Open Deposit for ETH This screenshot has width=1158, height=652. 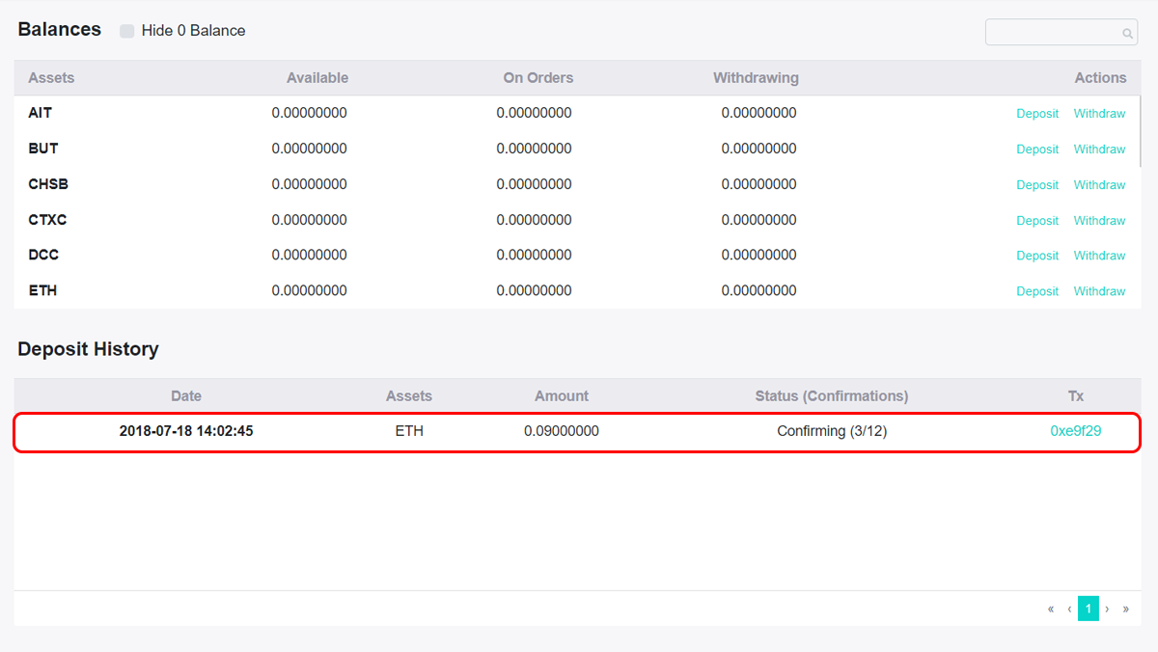[x=1037, y=291]
